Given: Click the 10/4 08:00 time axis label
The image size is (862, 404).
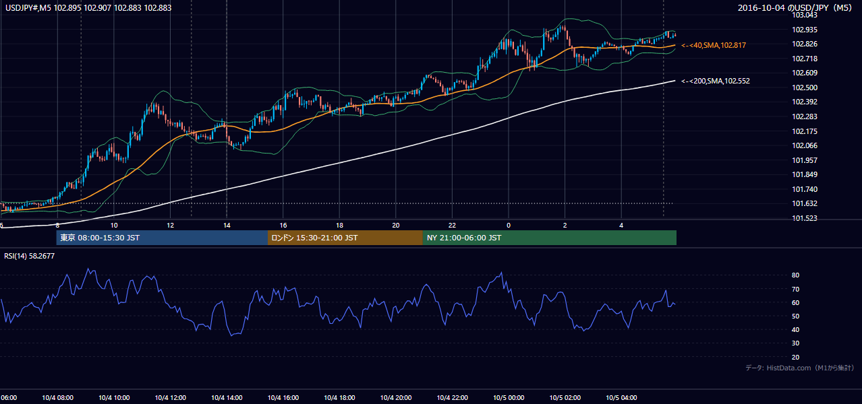Looking at the screenshot, I should [x=57, y=397].
